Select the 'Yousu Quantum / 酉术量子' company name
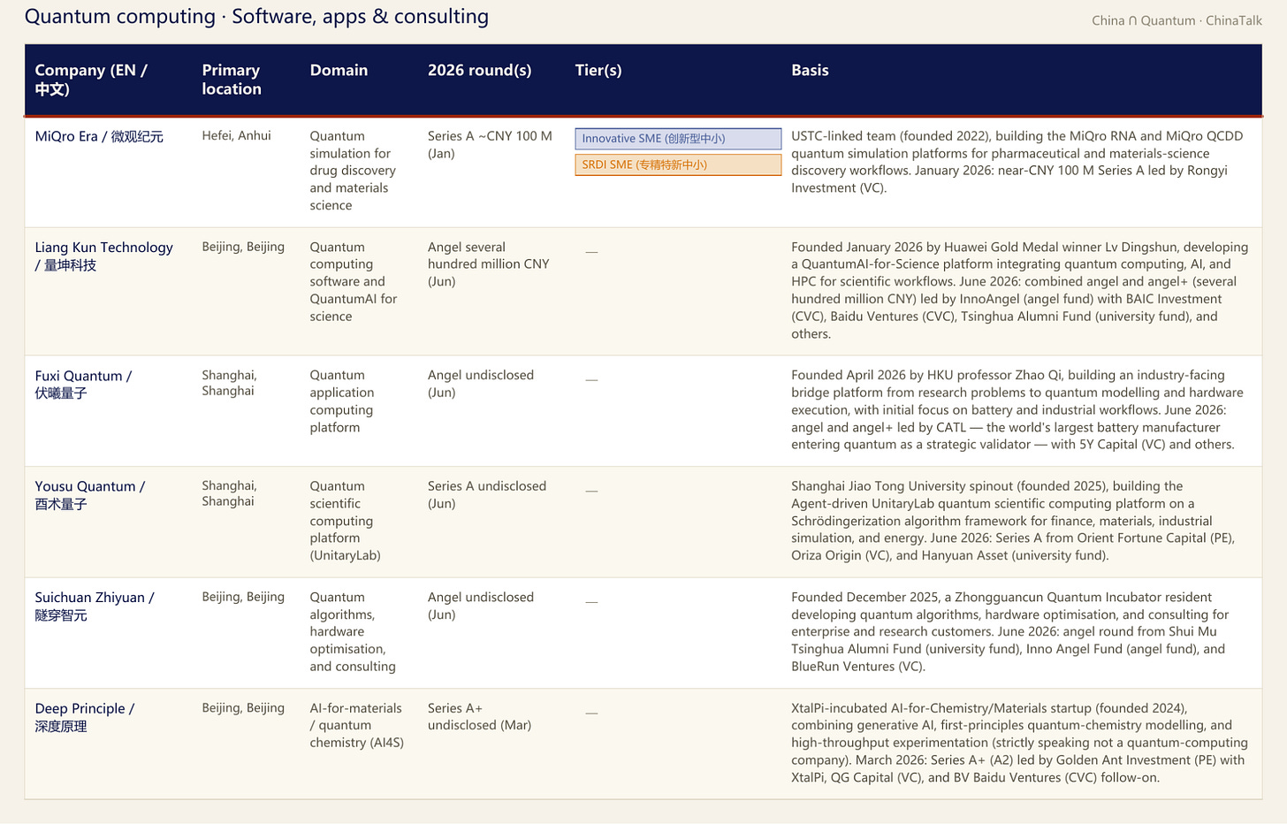1287x824 pixels. tap(90, 495)
